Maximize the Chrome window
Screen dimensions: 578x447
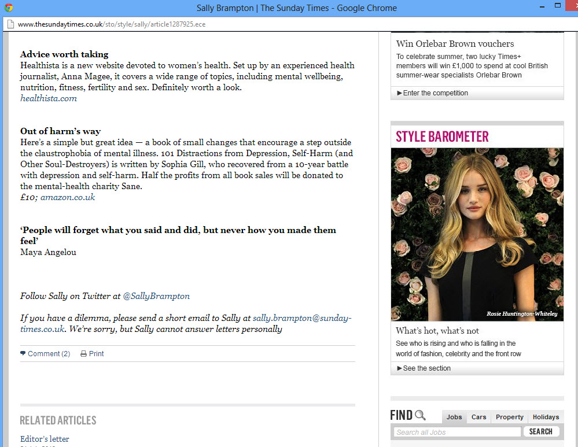click(558, 6)
